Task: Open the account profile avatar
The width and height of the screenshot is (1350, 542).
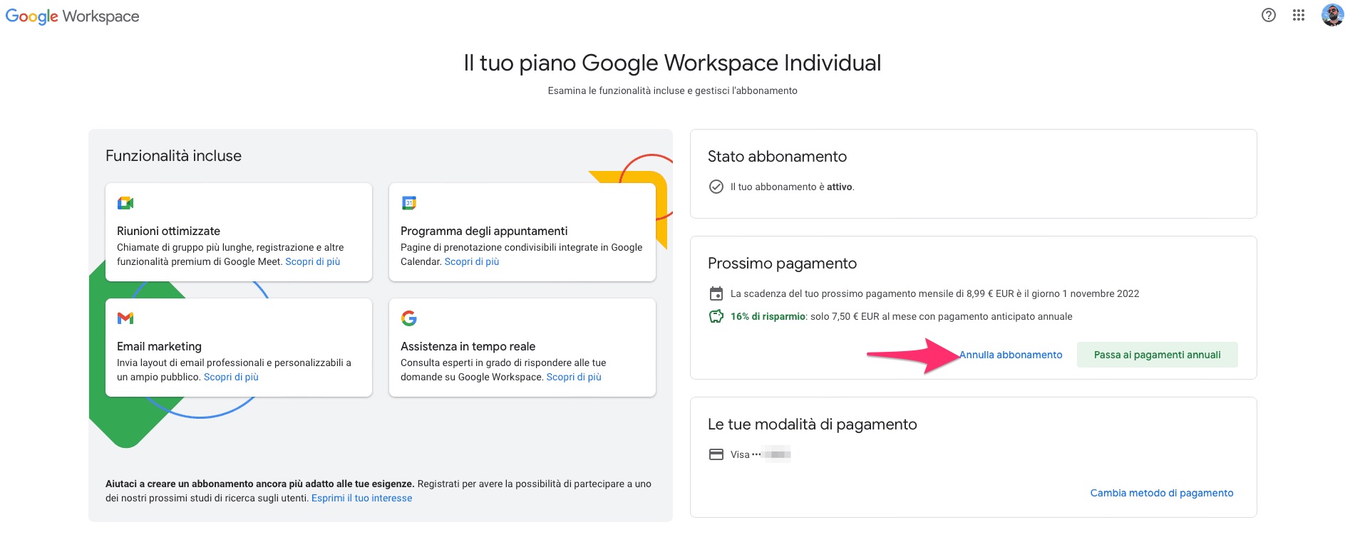Action: pos(1331,15)
